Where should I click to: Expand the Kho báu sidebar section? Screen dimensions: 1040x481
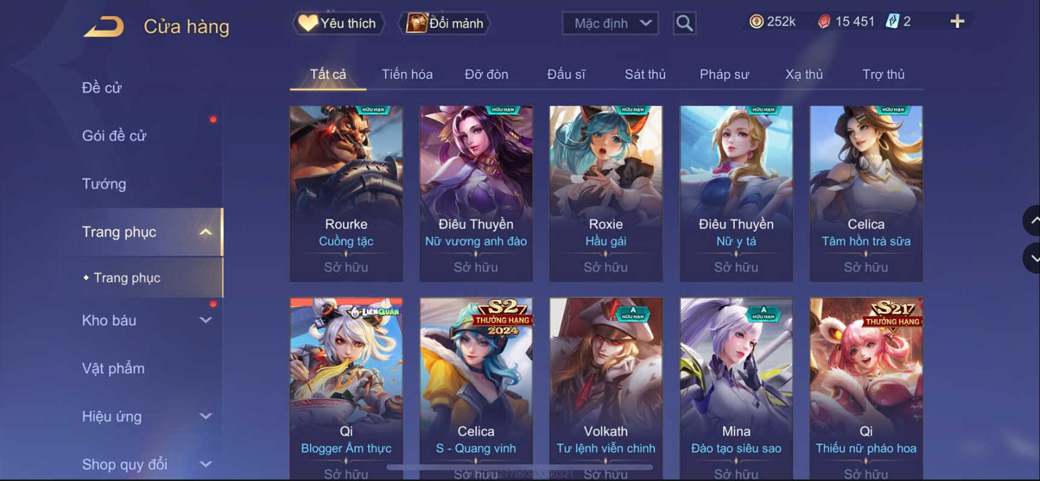pos(205,320)
